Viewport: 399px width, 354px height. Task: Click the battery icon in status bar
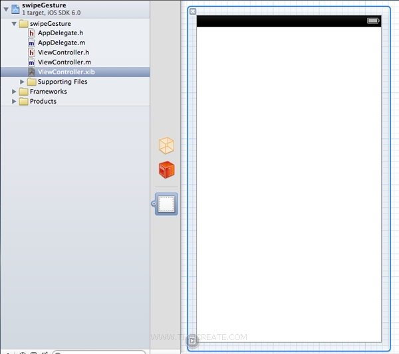373,21
